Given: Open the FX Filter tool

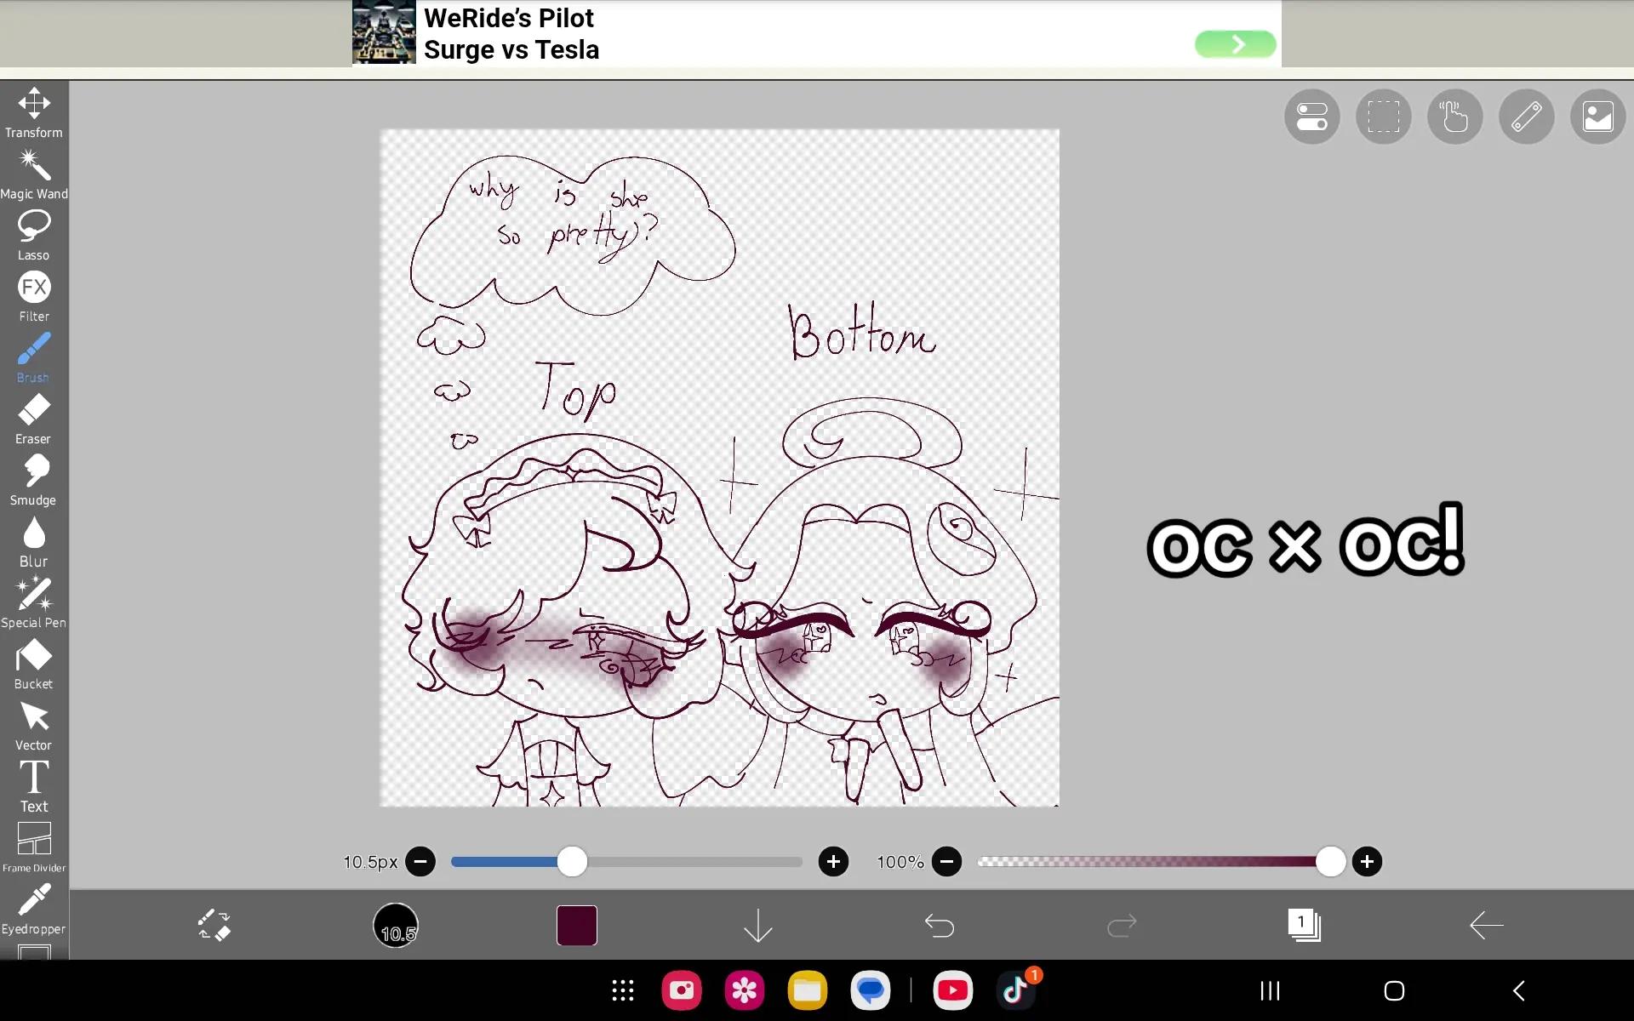Looking at the screenshot, I should pos(34,297).
